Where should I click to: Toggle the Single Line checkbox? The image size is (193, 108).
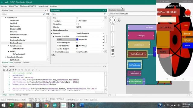pyautogui.click(x=78, y=24)
